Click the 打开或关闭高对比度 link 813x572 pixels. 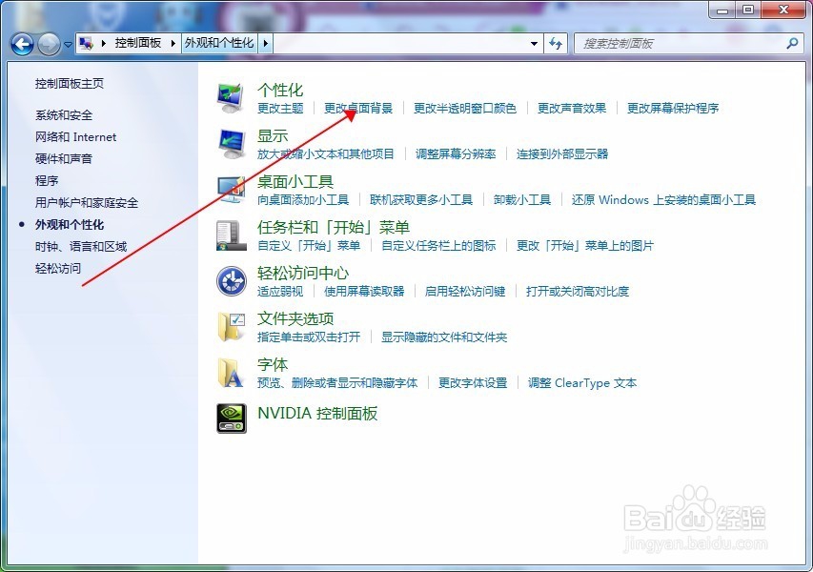coord(578,291)
